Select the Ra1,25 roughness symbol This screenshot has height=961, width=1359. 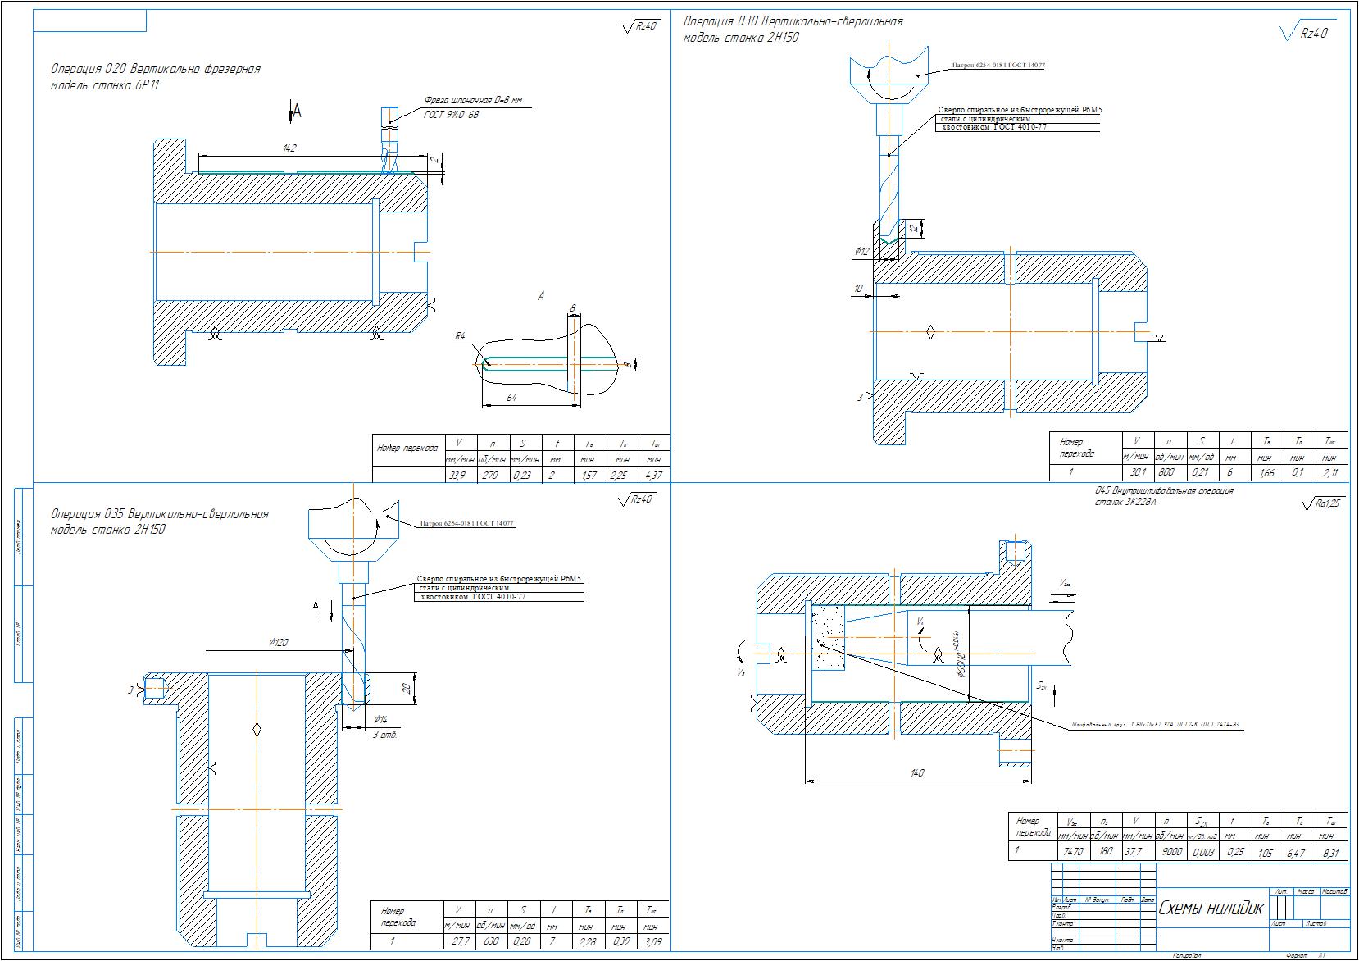[1323, 503]
